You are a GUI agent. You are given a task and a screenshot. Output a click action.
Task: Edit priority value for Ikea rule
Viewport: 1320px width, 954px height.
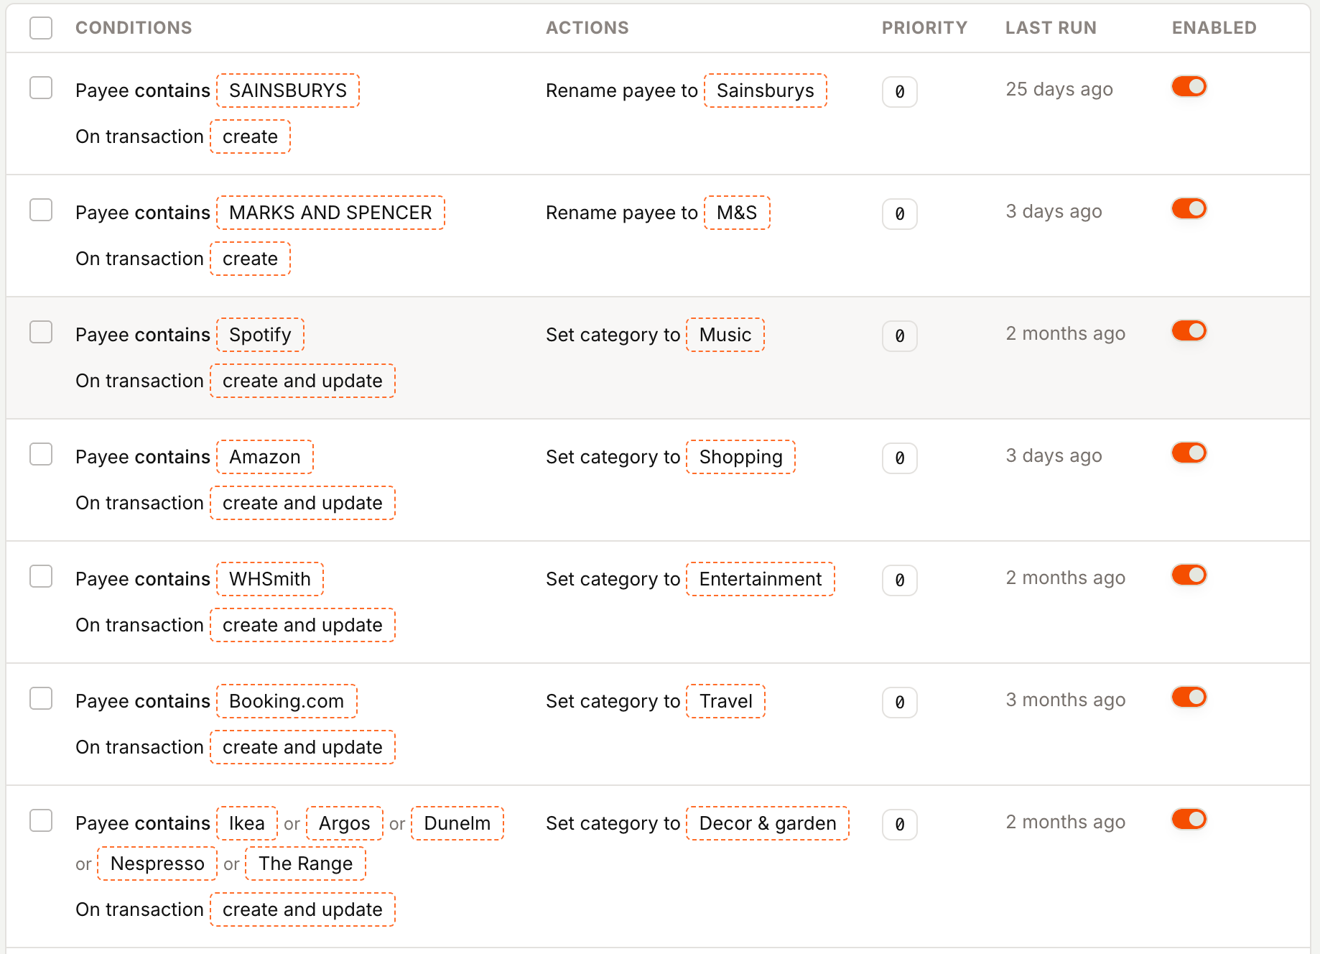click(900, 825)
